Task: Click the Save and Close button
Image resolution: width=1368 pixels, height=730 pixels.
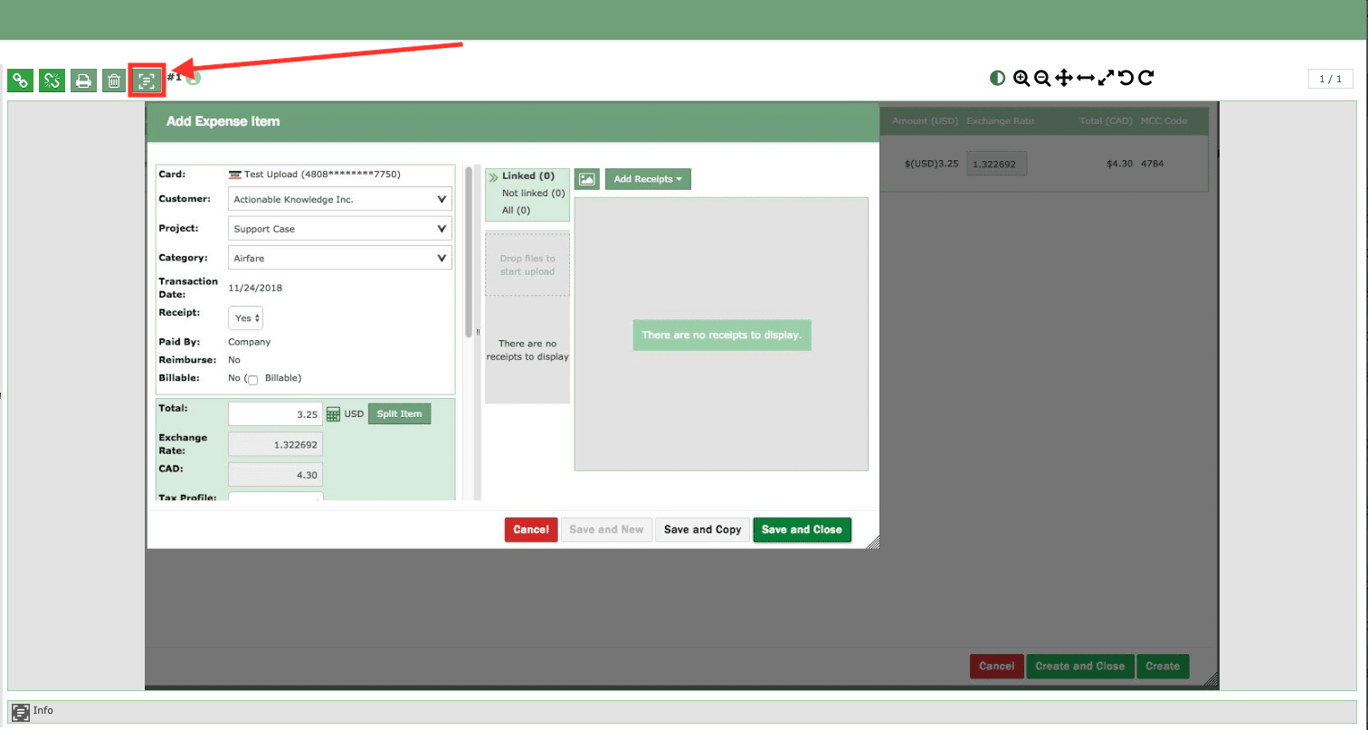Action: [x=802, y=530]
